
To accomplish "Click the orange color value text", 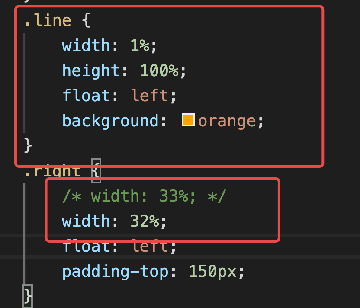I will pyautogui.click(x=228, y=120).
